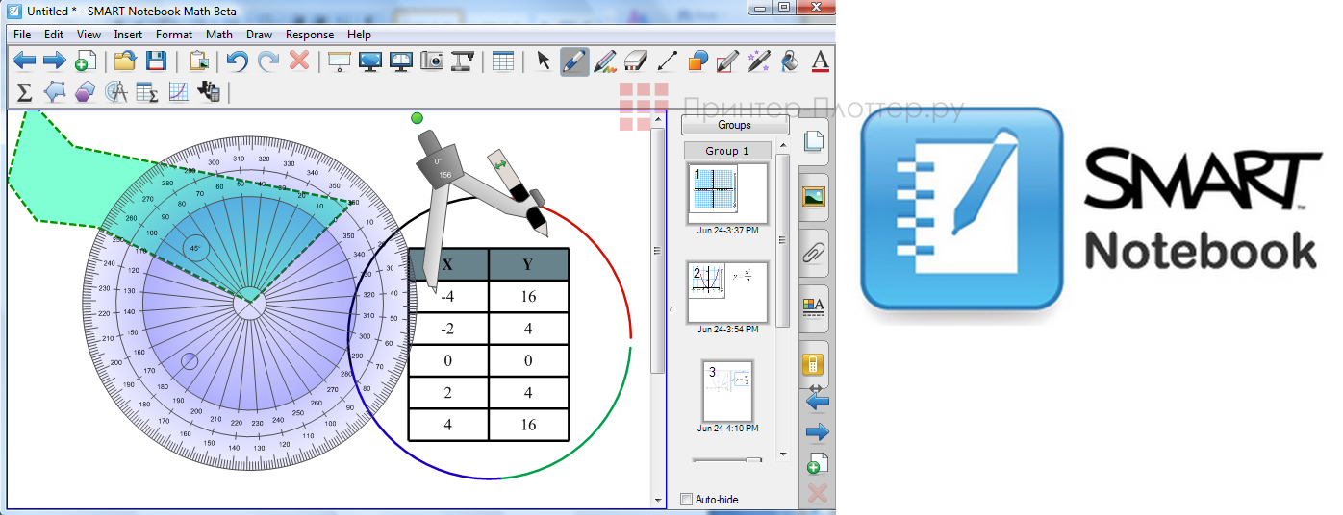The width and height of the screenshot is (1343, 515).
Task: Expand the Group 1 header
Action: pyautogui.click(x=728, y=151)
